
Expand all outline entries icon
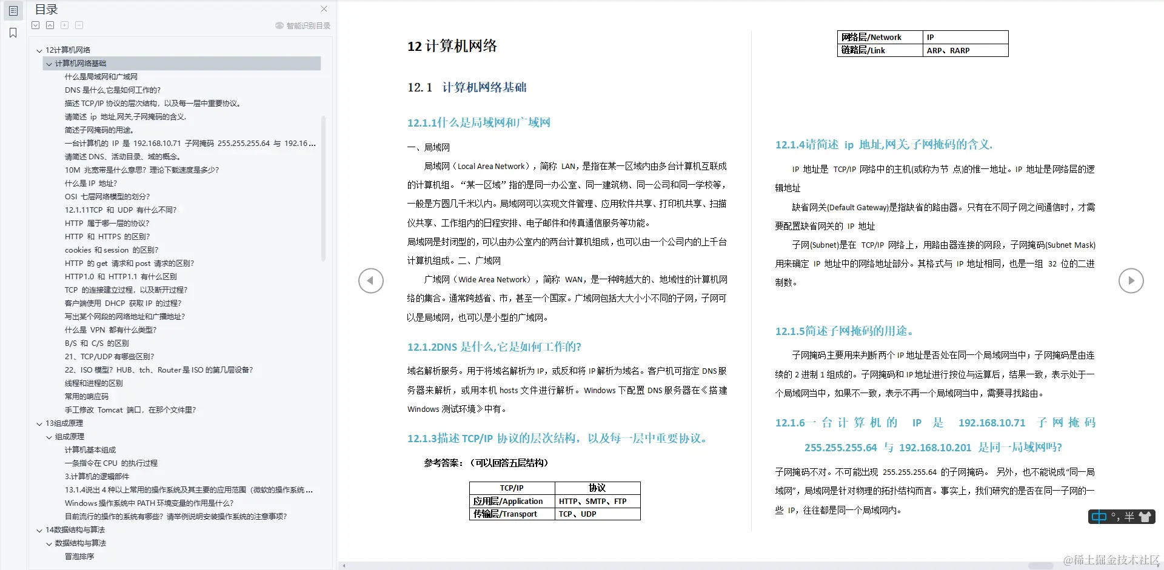point(36,25)
